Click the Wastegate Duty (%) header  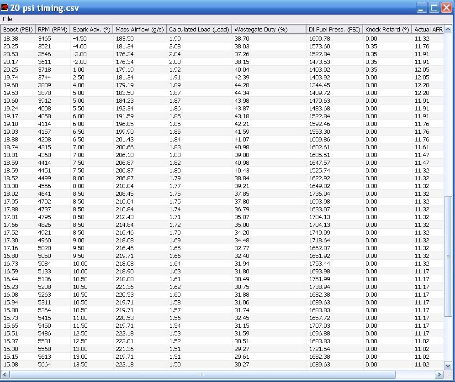(x=261, y=29)
